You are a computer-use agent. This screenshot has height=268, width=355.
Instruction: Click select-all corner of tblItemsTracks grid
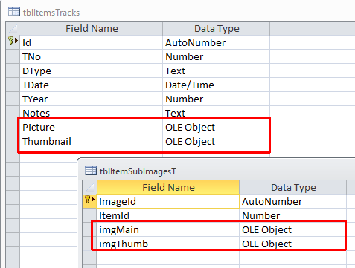coord(13,29)
